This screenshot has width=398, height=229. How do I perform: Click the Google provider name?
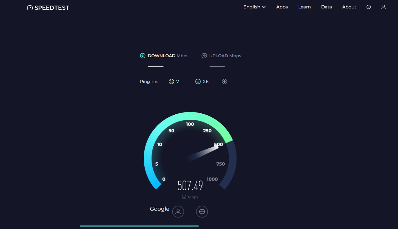159,209
